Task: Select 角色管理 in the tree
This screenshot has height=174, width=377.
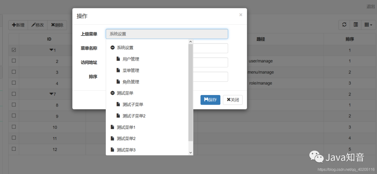Action: click(x=131, y=82)
